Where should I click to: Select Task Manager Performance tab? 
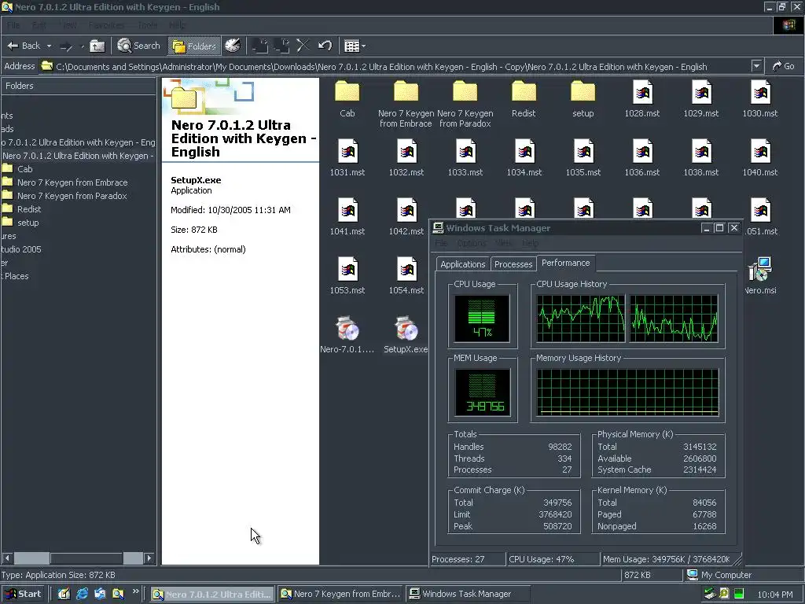(x=566, y=263)
